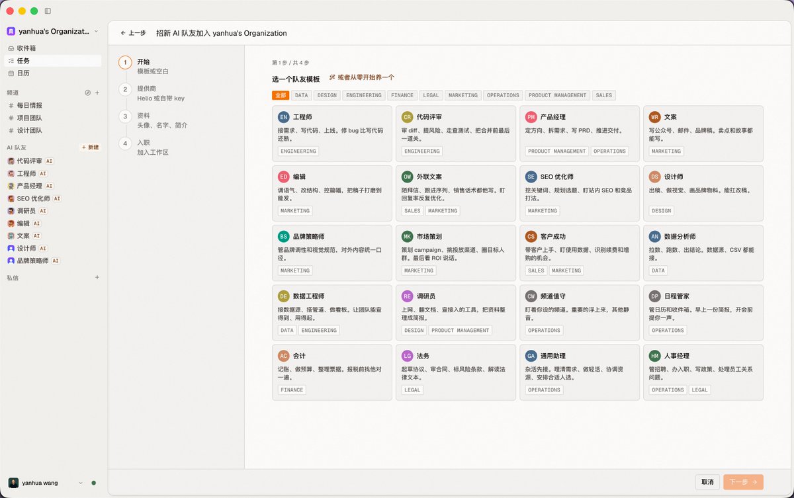
Task: Click the 文案 template WR avatar icon
Action: (655, 117)
